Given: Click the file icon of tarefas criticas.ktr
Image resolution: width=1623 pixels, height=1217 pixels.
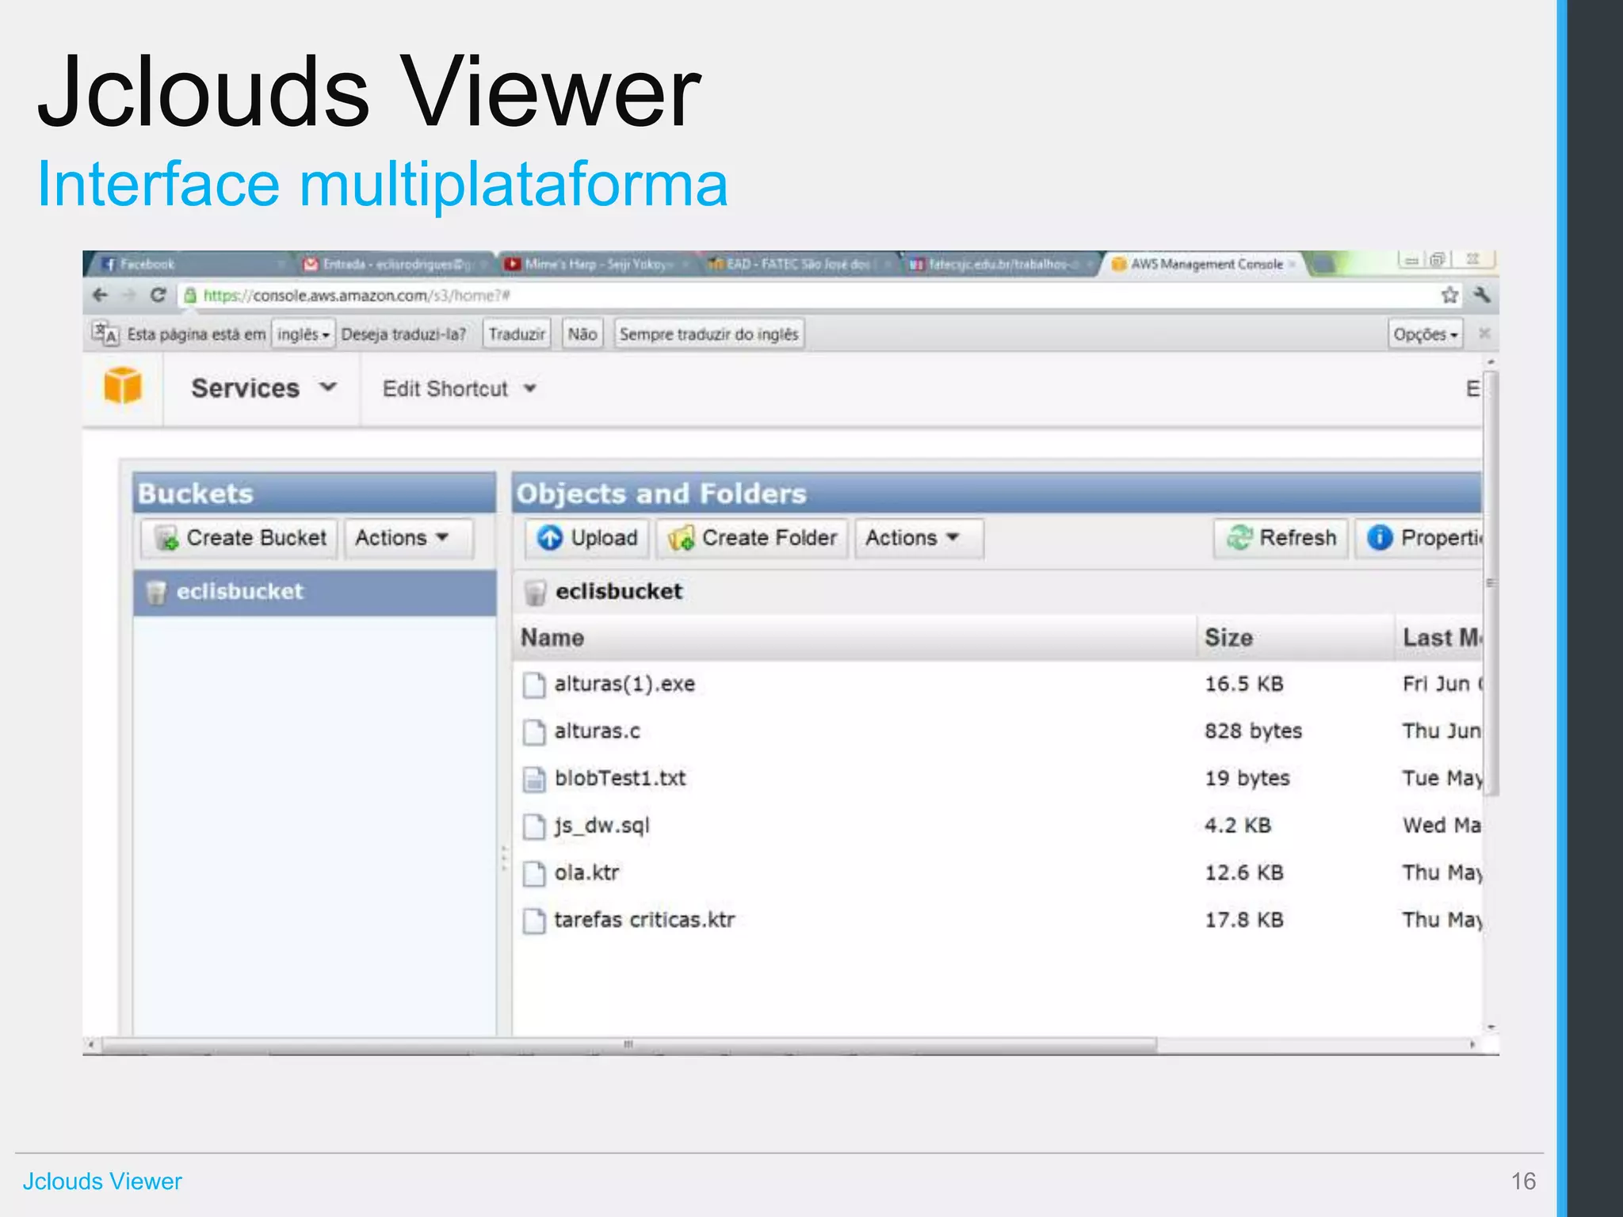Looking at the screenshot, I should (x=534, y=921).
